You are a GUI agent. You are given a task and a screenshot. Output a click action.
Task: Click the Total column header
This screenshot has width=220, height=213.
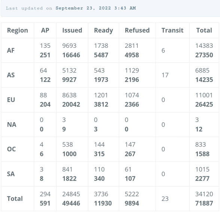[x=204, y=30]
